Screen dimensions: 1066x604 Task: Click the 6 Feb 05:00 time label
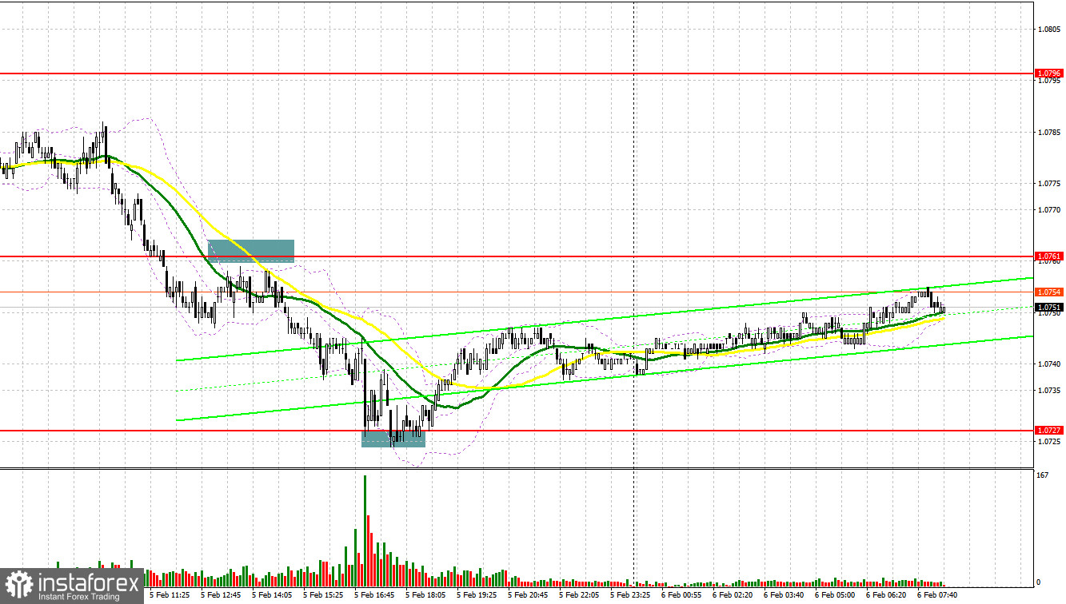coord(835,595)
